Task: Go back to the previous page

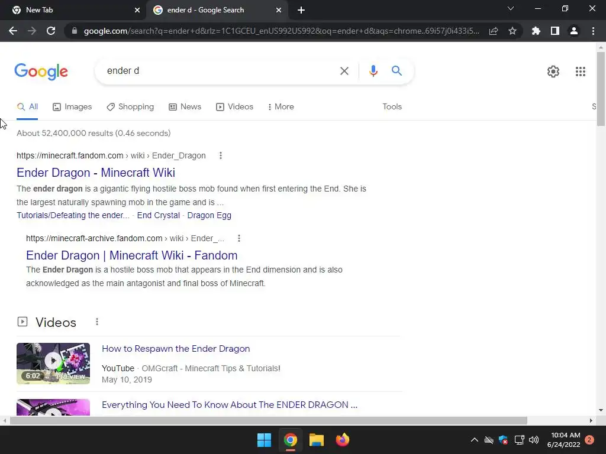Action: (x=13, y=31)
